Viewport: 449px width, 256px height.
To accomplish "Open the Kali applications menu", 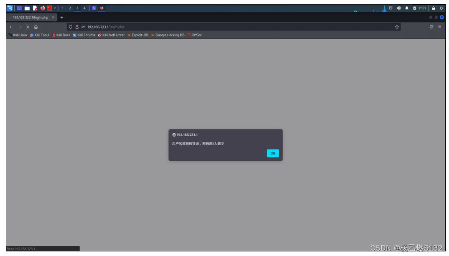I will click(x=10, y=8).
